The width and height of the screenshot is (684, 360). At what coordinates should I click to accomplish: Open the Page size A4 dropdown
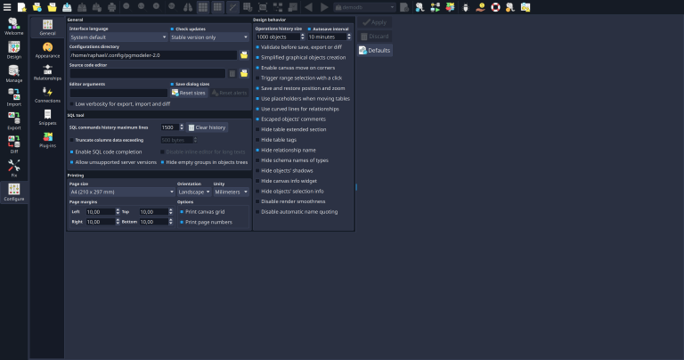[122, 192]
